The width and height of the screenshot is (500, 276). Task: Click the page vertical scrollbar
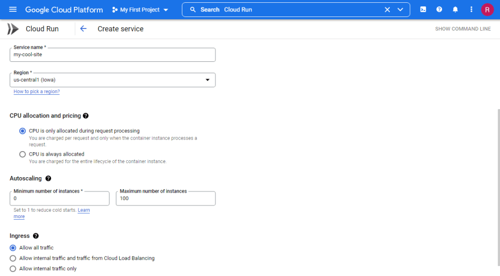tap(498, 187)
